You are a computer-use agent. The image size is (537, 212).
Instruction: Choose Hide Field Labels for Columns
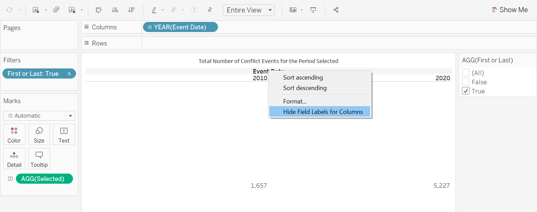tap(323, 112)
